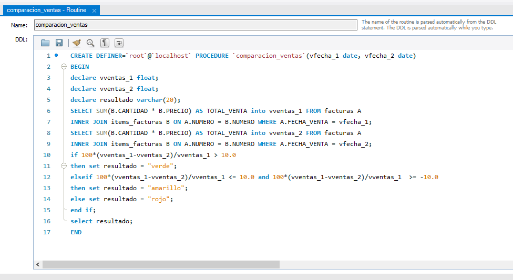Click 'end if;' on line 15
513x280 pixels.
tap(83, 210)
